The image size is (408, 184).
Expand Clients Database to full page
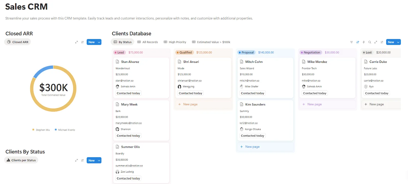click(x=376, y=42)
